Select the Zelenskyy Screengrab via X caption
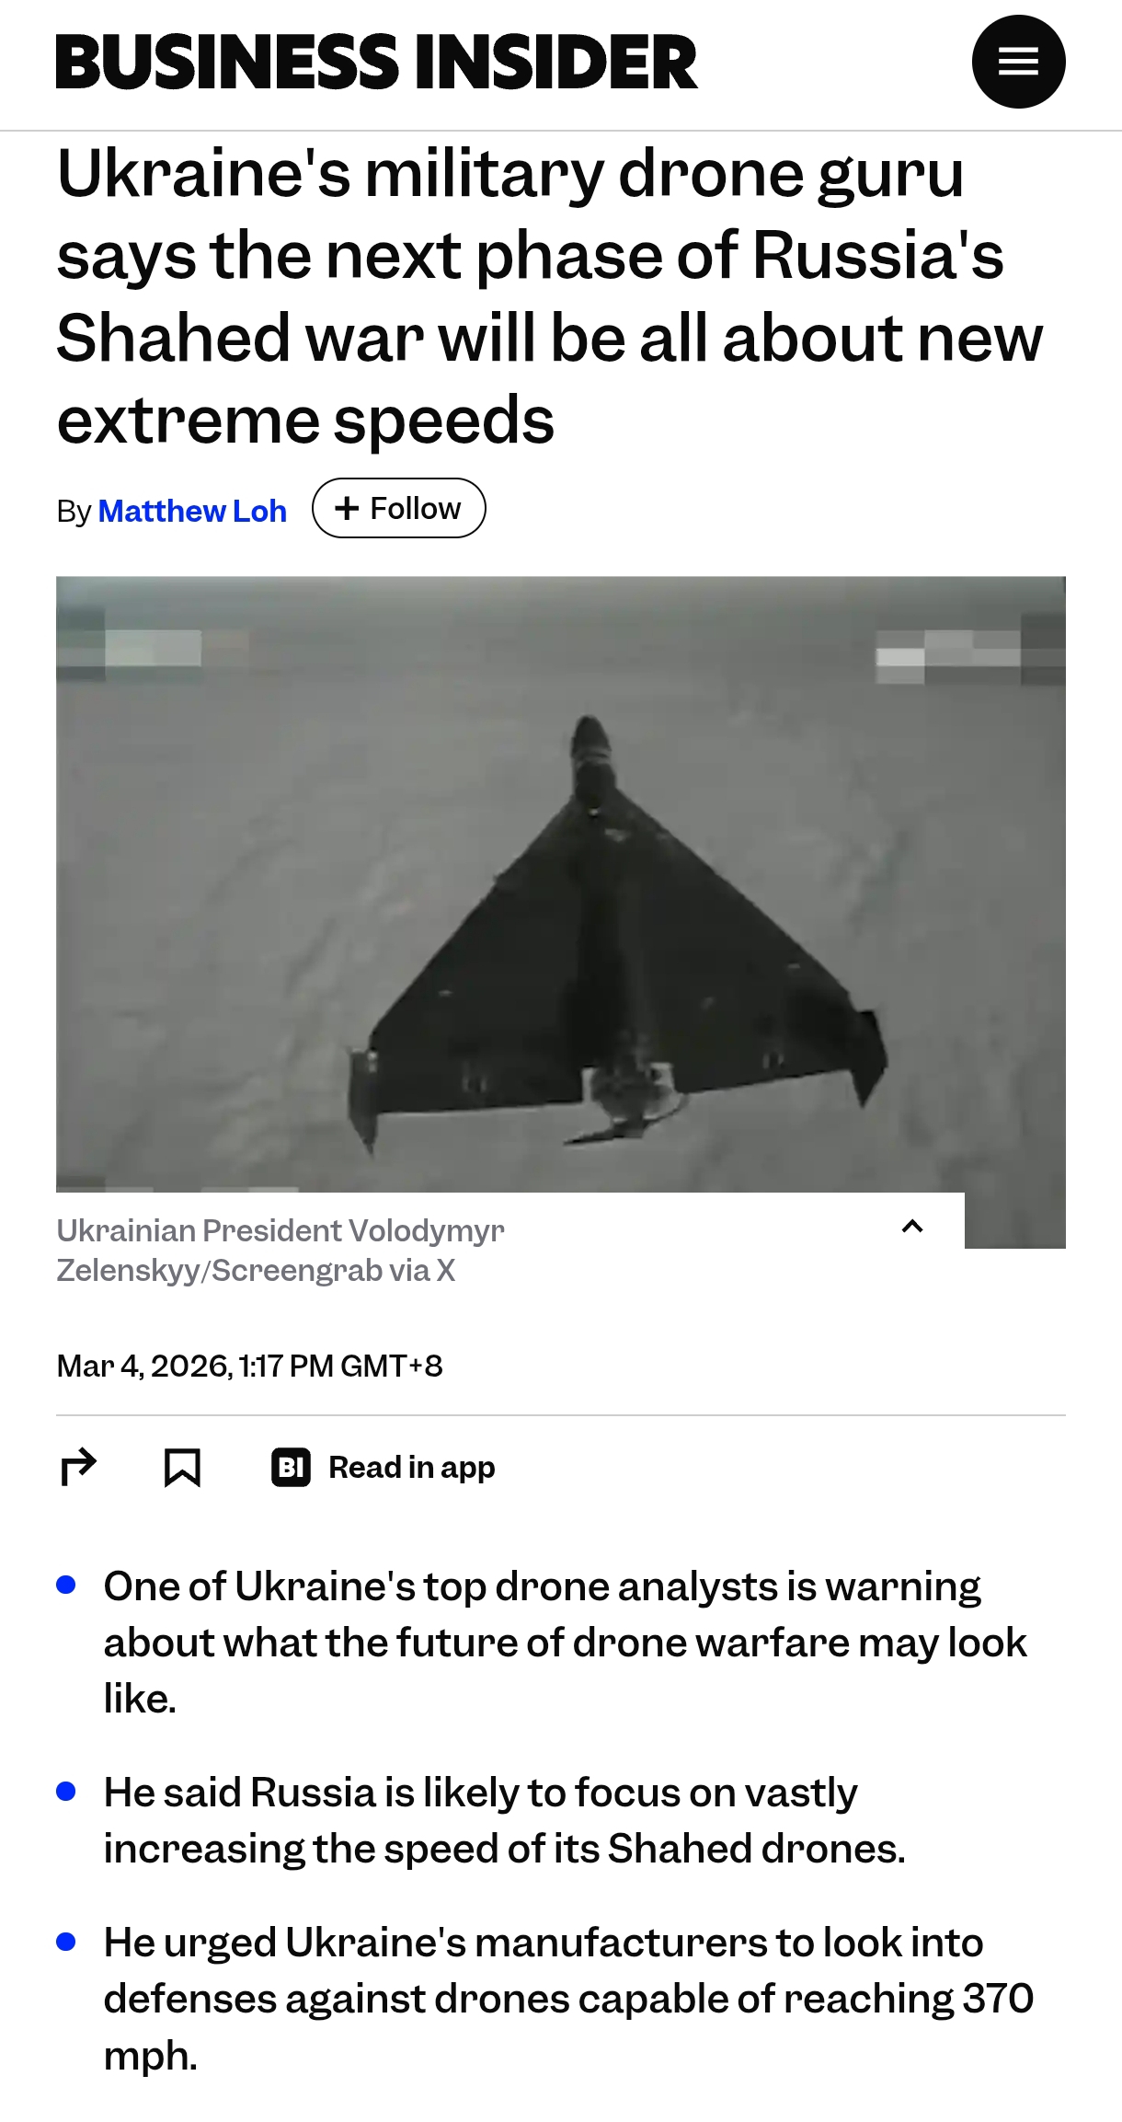The image size is (1122, 2122). point(280,1250)
